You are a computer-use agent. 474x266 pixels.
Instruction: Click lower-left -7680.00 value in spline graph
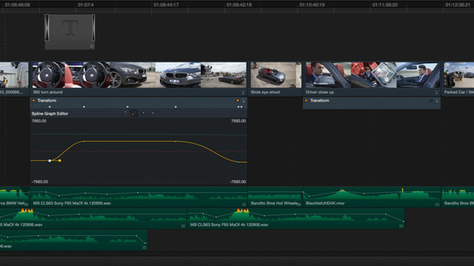(x=40, y=182)
